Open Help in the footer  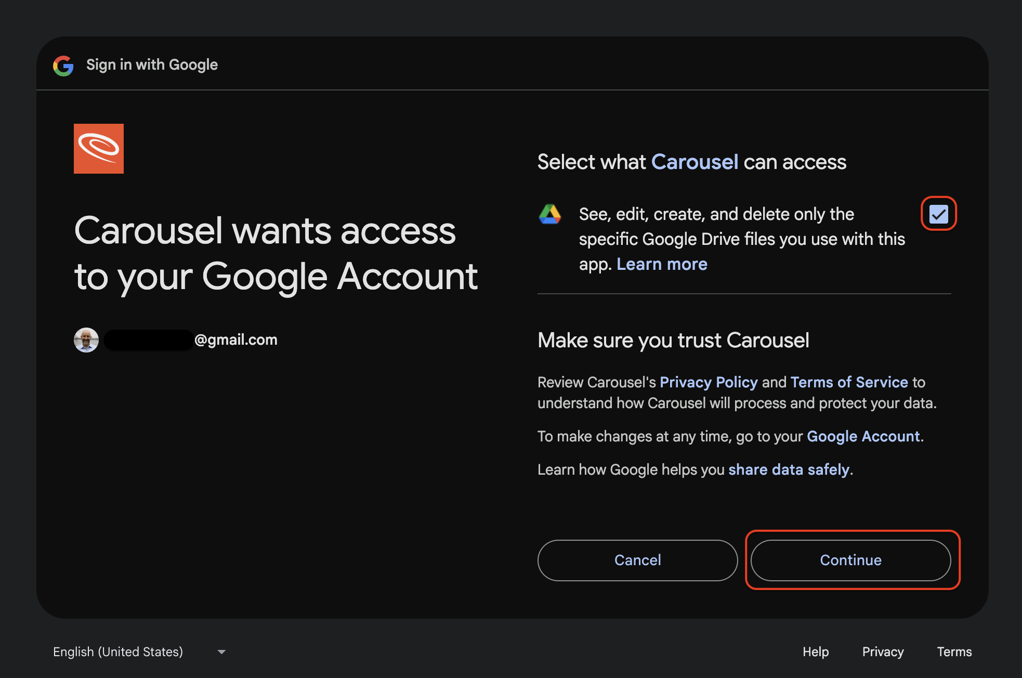pyautogui.click(x=816, y=652)
